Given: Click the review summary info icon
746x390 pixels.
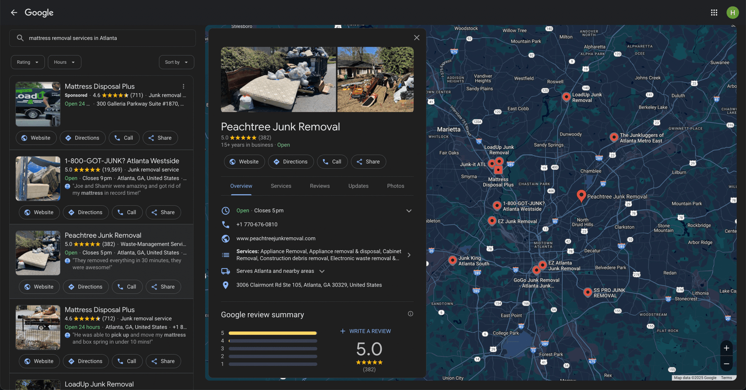Looking at the screenshot, I should click(x=410, y=314).
